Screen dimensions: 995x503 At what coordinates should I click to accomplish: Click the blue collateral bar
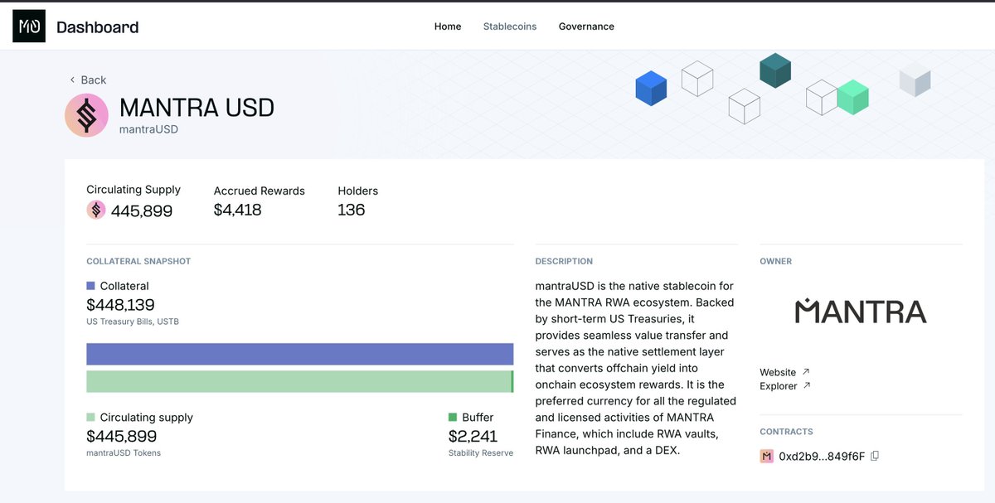300,354
